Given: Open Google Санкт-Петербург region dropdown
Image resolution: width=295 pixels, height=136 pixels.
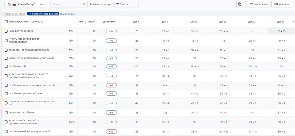Looking at the screenshot, I should pos(27,4).
